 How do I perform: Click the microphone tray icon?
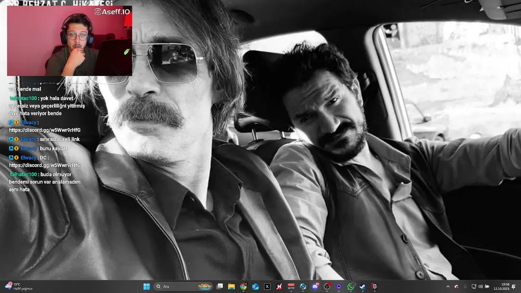click(465, 286)
